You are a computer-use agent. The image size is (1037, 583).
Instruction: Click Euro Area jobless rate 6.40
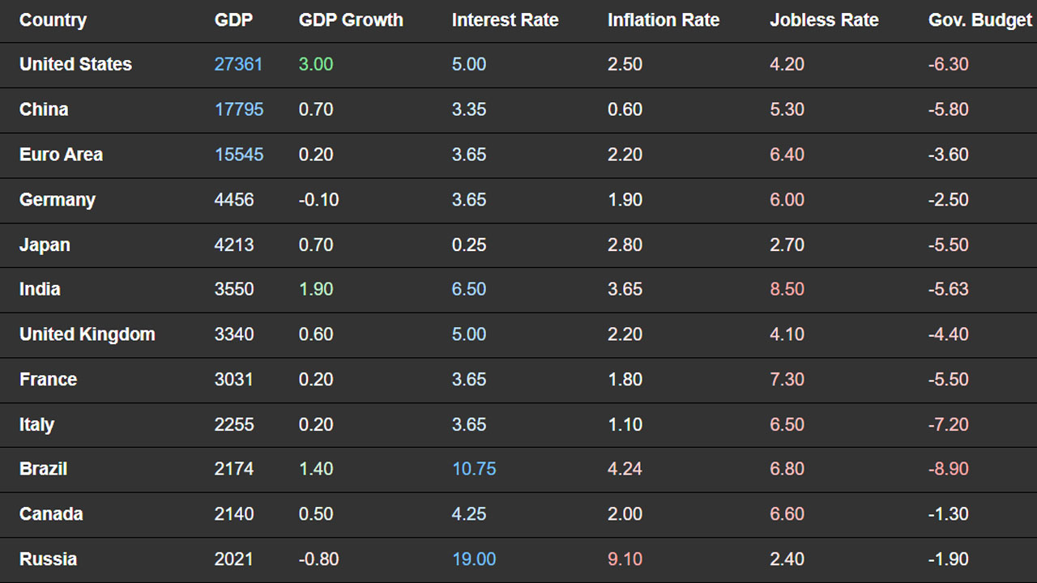coord(787,155)
